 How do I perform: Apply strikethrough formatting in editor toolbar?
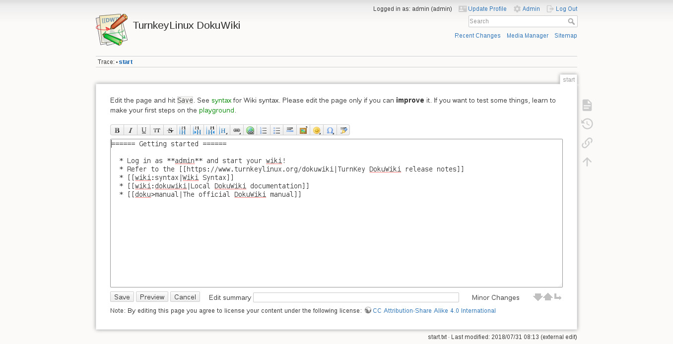click(x=170, y=130)
